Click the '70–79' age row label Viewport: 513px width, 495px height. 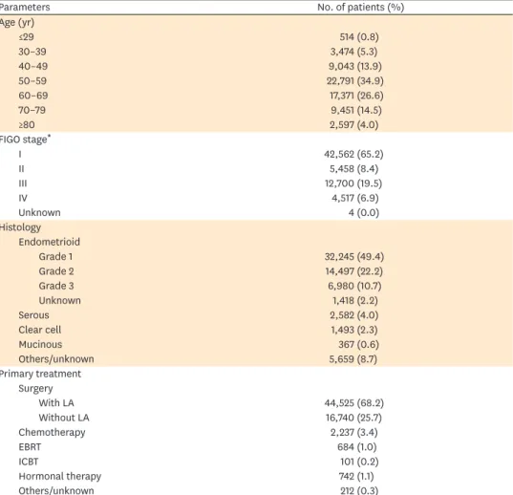coord(32,110)
